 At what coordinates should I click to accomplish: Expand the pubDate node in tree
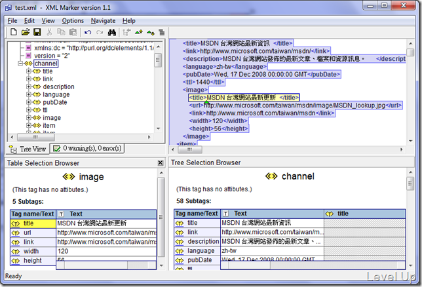[28, 102]
